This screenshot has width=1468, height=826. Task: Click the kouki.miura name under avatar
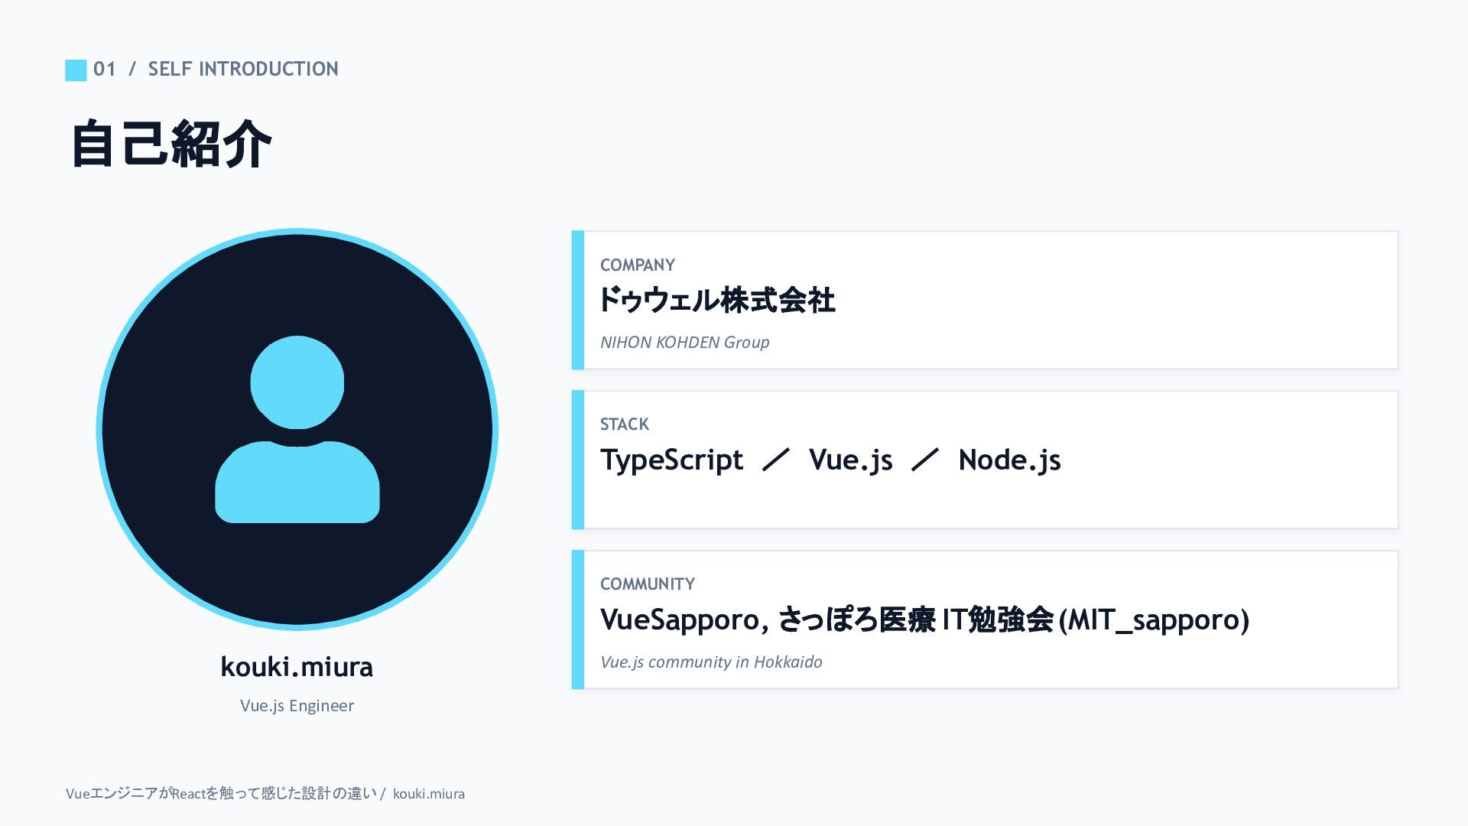point(297,667)
